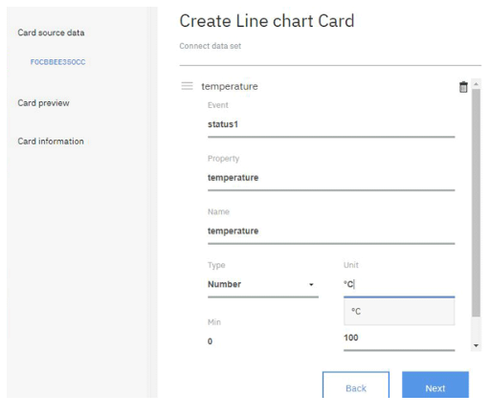Grab the hamburger reorder handle beside temperature
Screen dimensions: 490x416
[x=187, y=86]
